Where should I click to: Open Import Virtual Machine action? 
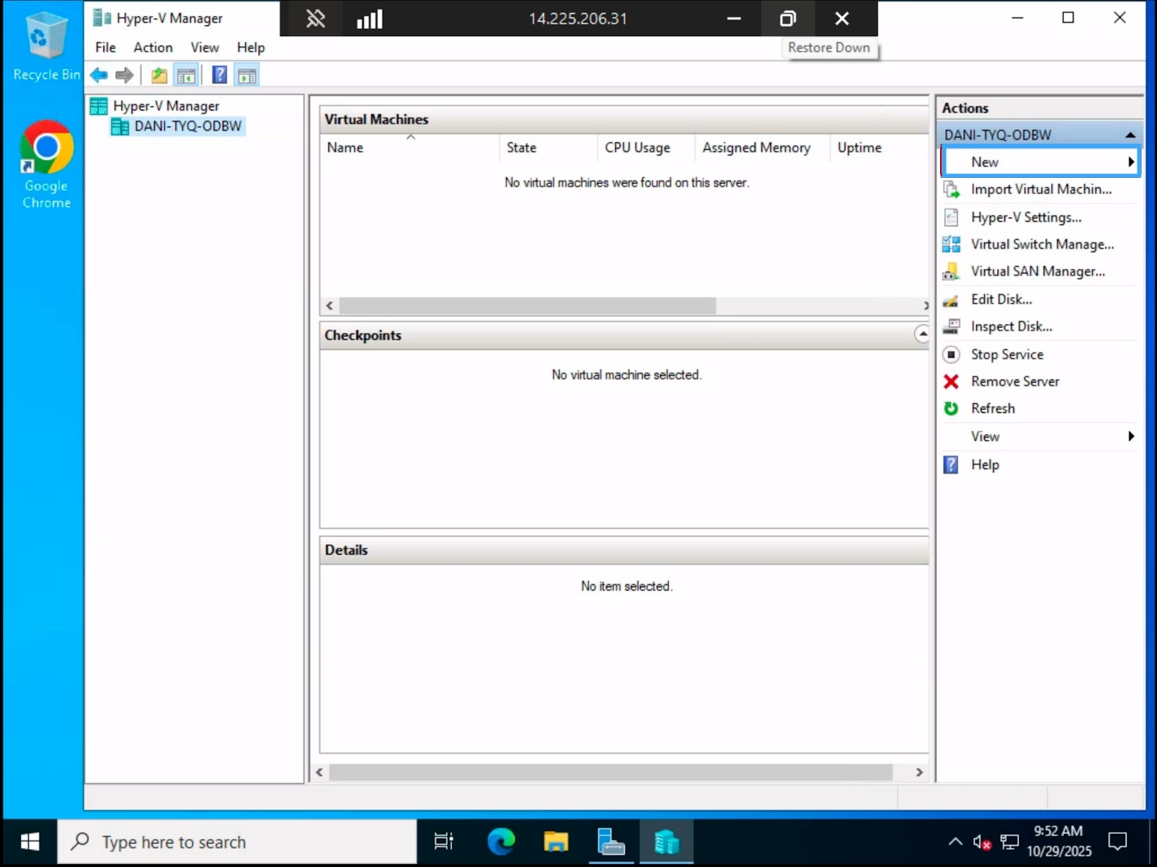tap(1040, 189)
